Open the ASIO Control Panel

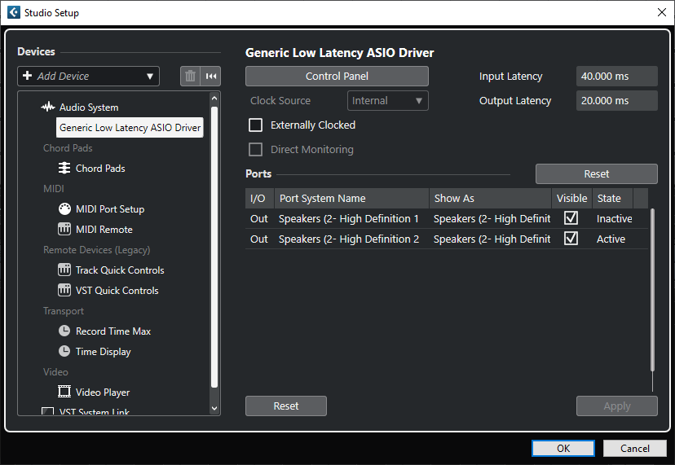(x=337, y=76)
